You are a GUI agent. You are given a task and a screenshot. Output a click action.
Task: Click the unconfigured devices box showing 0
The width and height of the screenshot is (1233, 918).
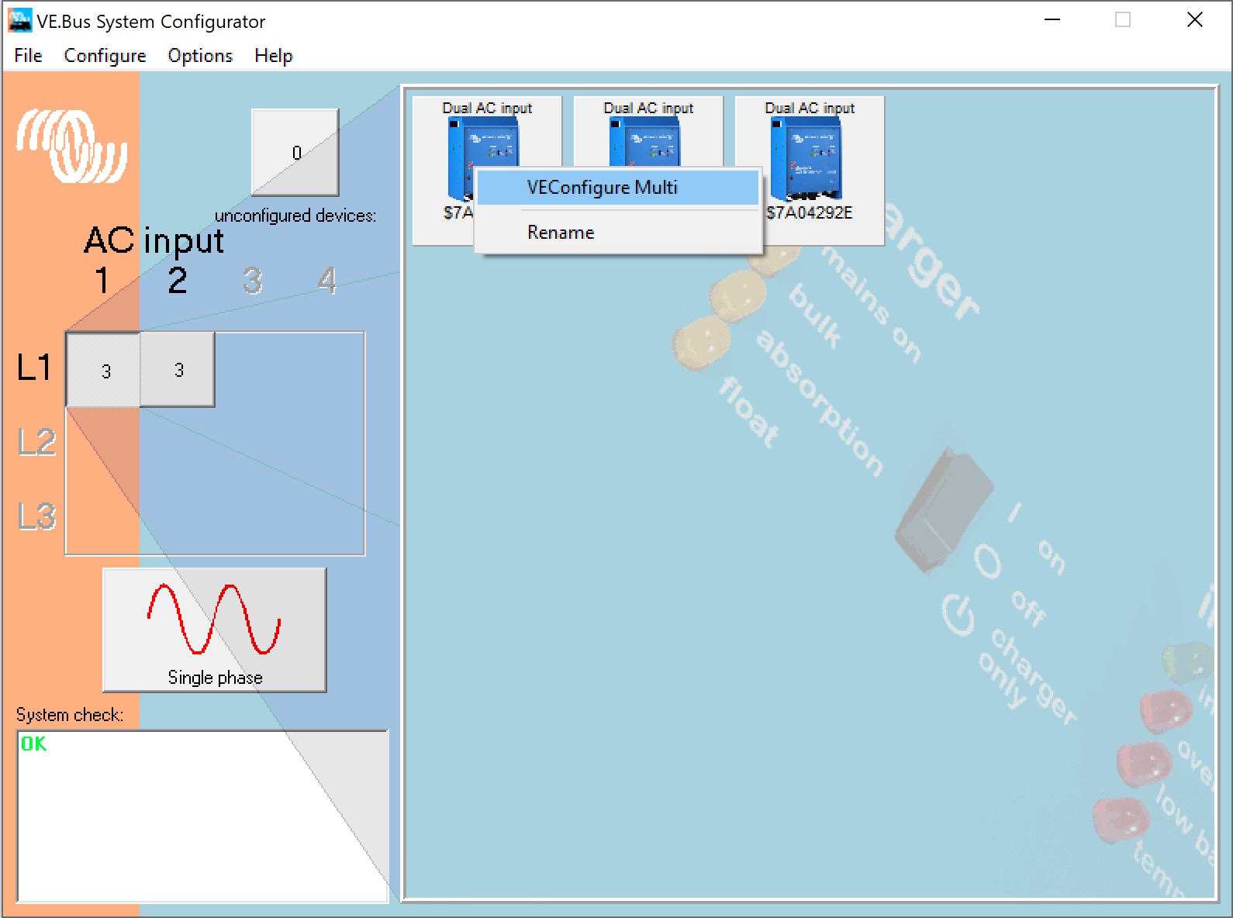click(295, 153)
